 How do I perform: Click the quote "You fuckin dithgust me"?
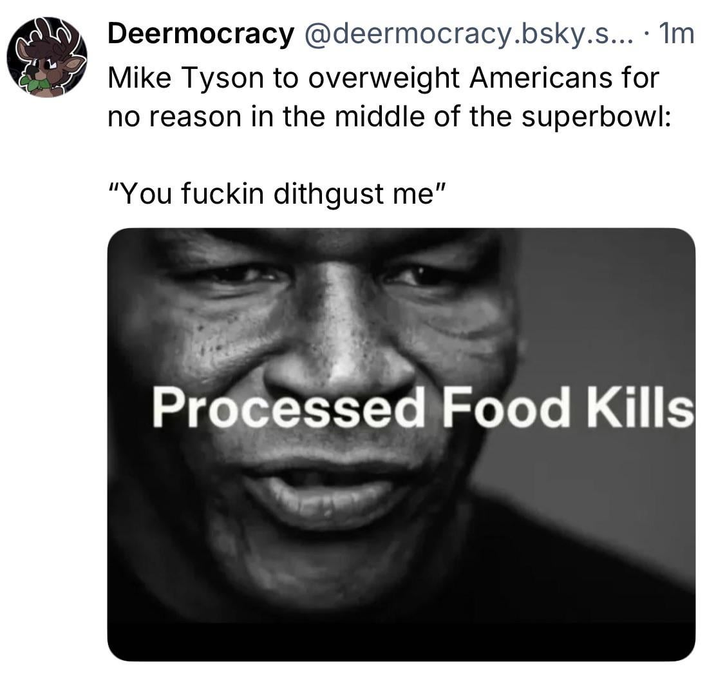(276, 193)
